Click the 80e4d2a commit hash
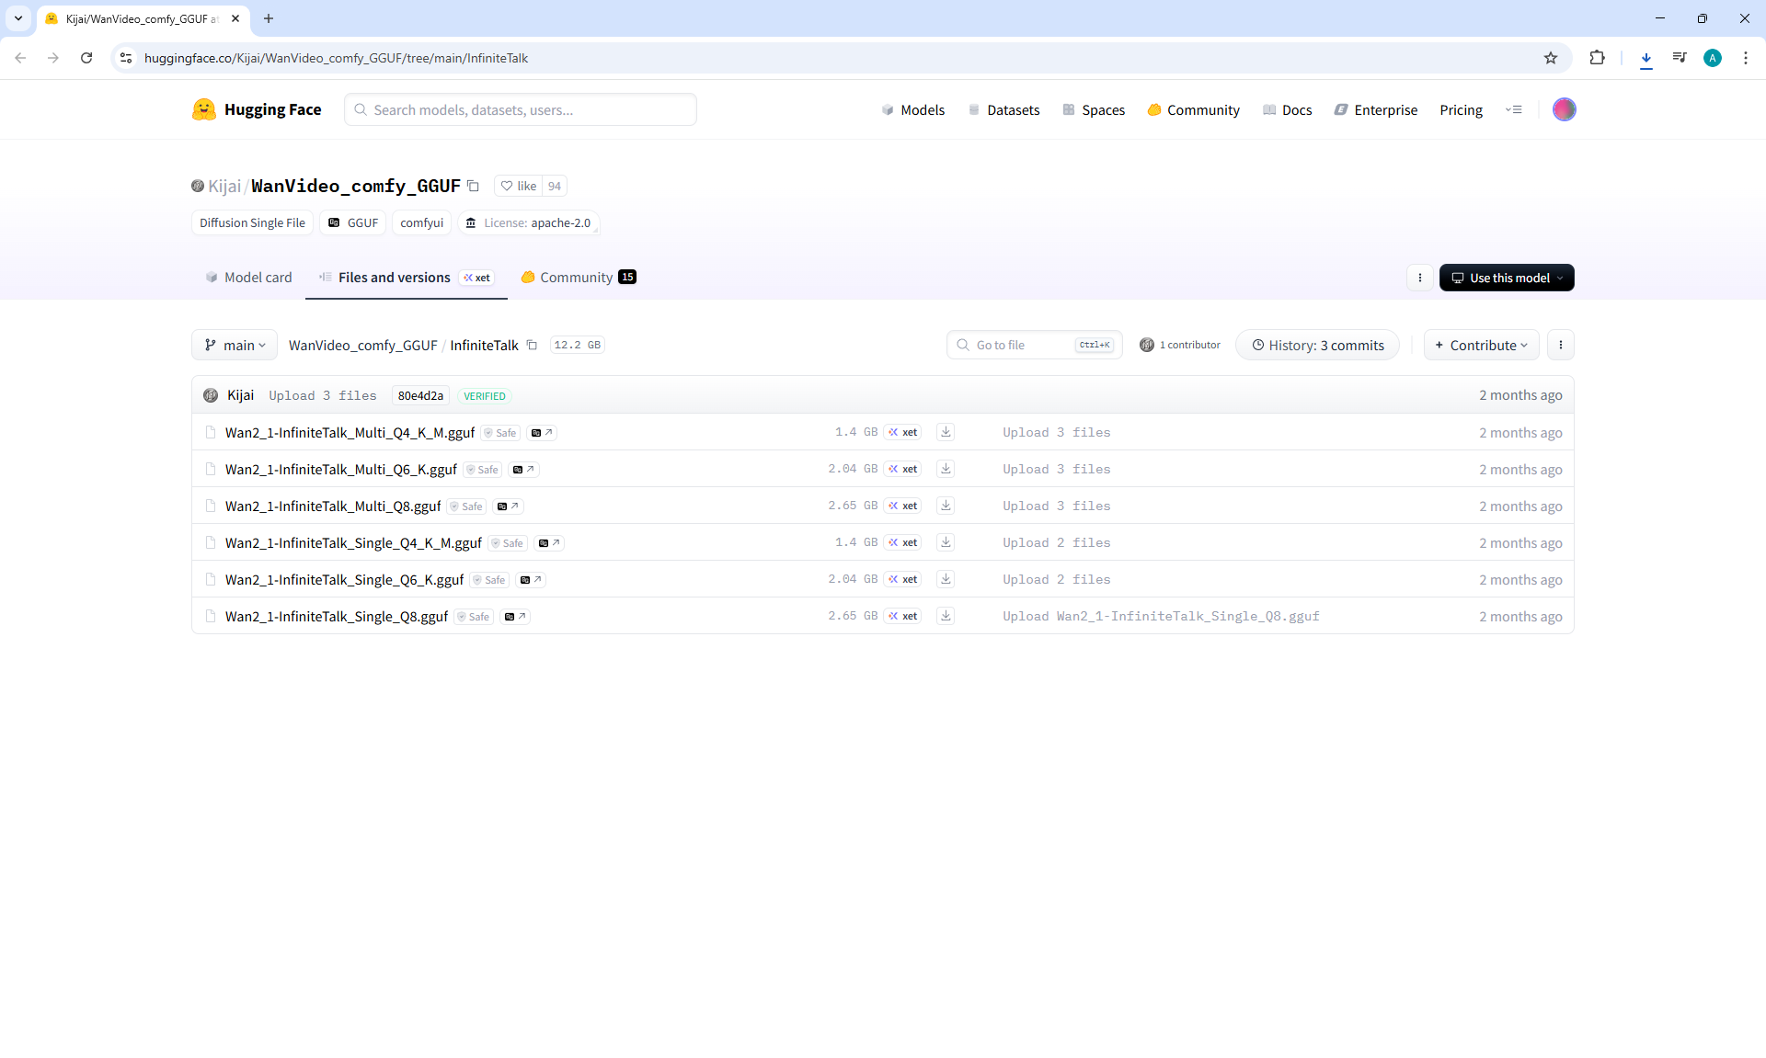The height and width of the screenshot is (1058, 1766). (x=420, y=396)
